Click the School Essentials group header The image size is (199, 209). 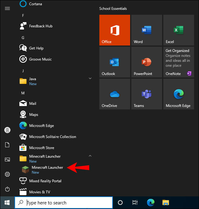tap(113, 9)
